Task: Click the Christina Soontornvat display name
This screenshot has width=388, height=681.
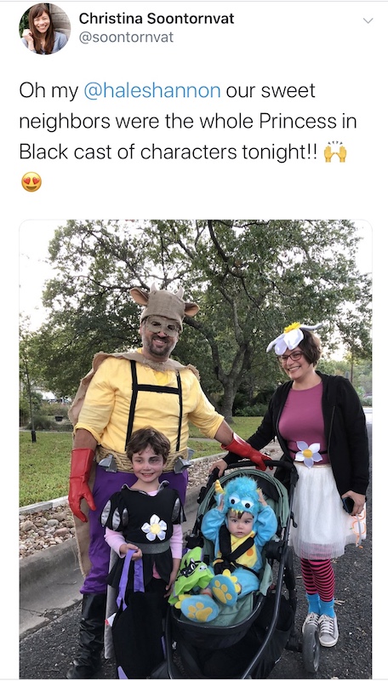Action: (x=157, y=18)
